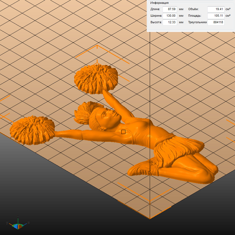Select the Площадь value field
Image resolution: width=235 pixels, height=235 pixels.
(x=216, y=16)
